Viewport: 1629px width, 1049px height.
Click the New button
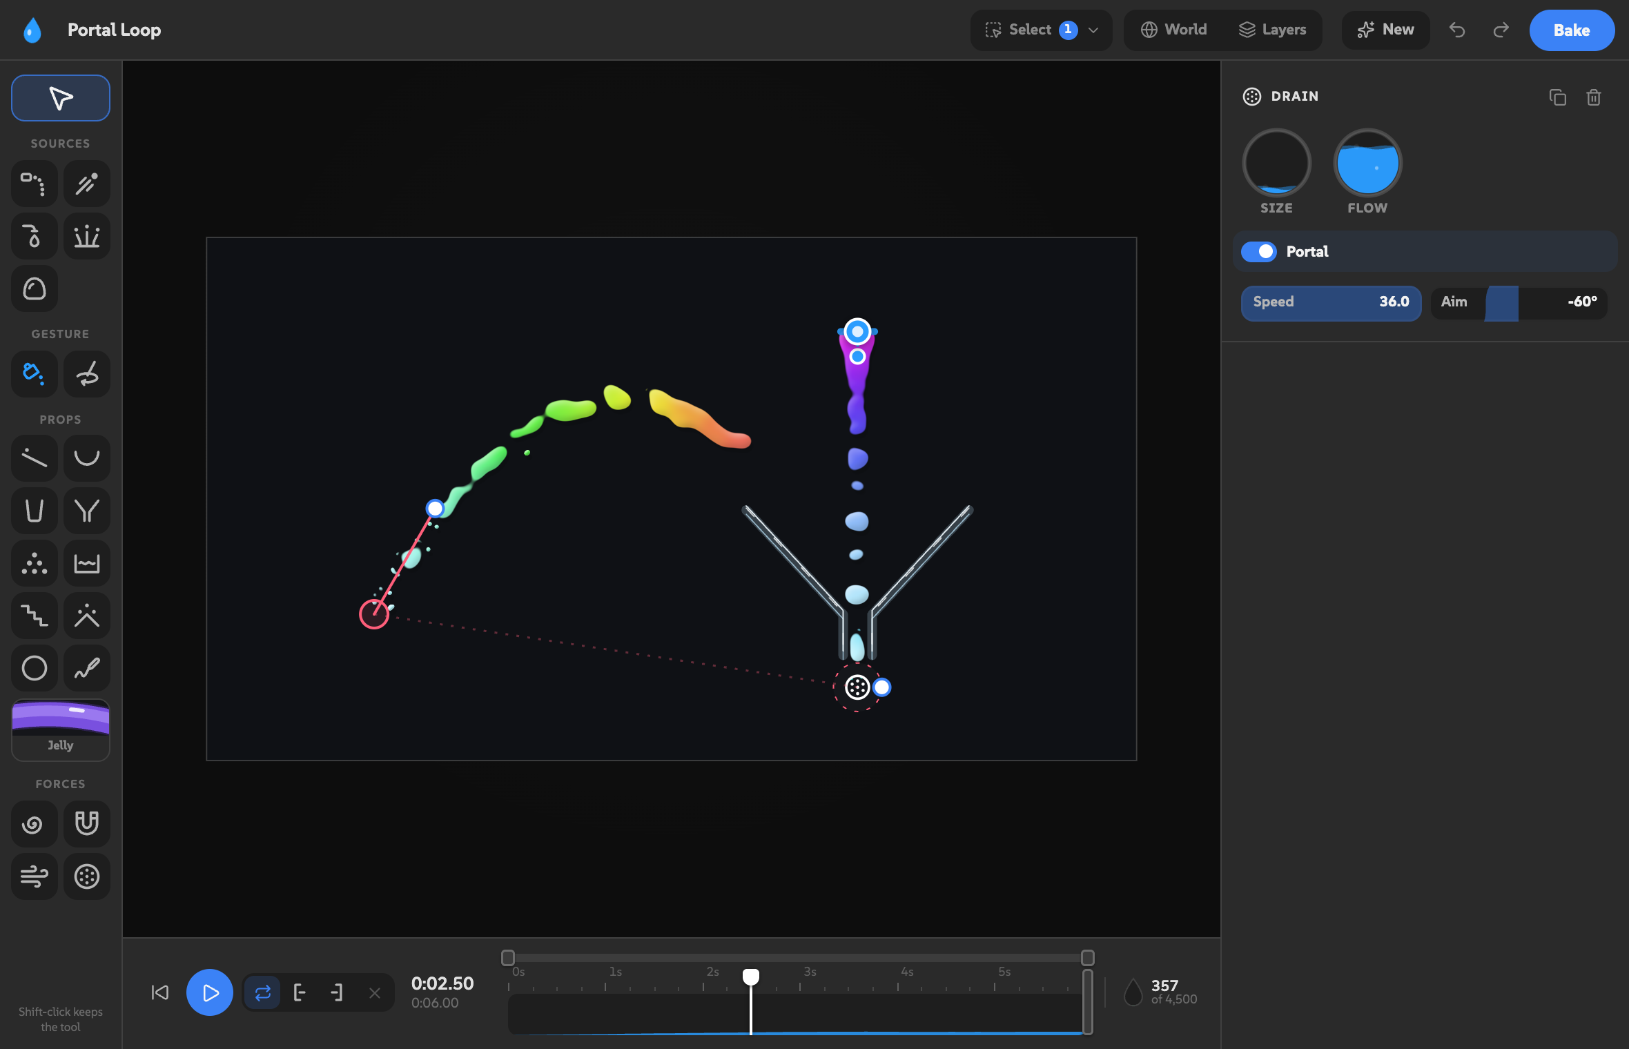click(1385, 30)
